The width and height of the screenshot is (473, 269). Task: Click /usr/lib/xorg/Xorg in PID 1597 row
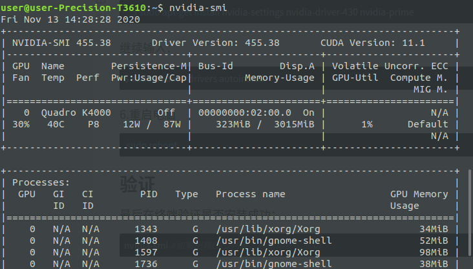tap(268, 252)
